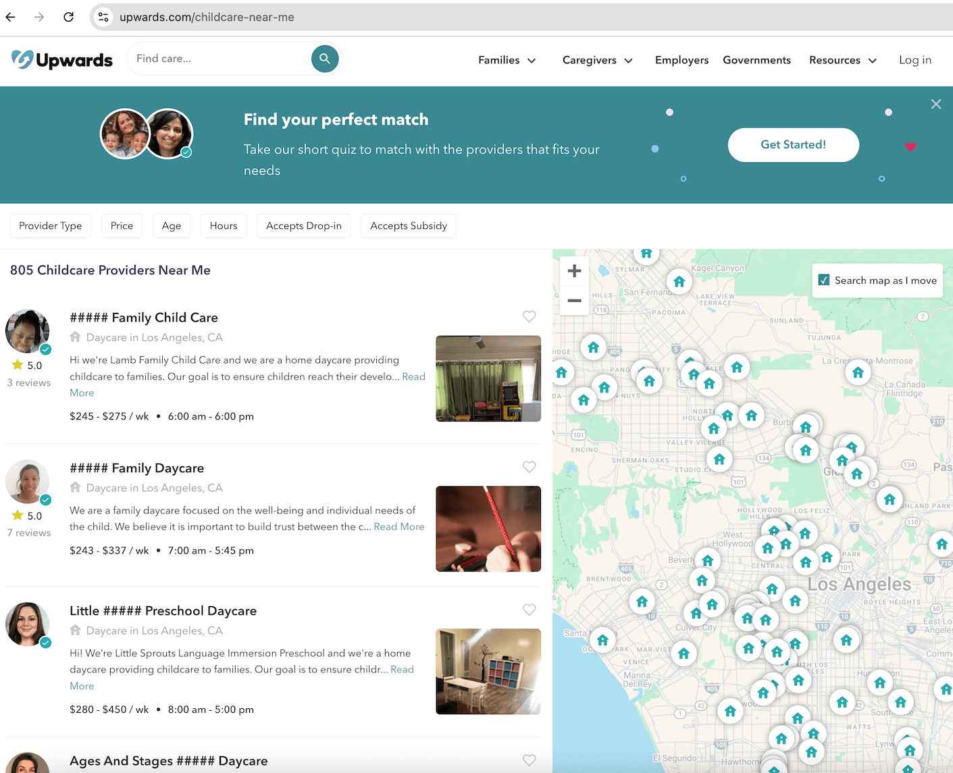Click the map house pin near Brentwood
This screenshot has width=953, height=773.
[x=642, y=601]
